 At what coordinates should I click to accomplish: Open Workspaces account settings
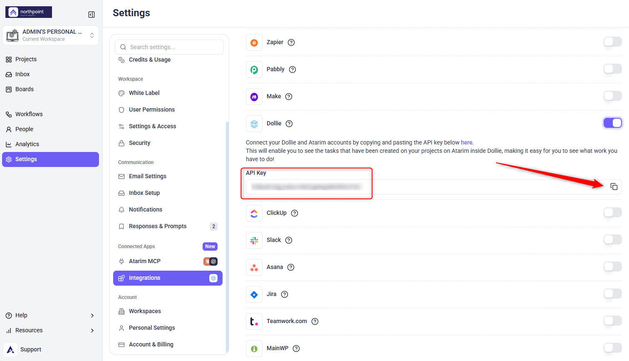pyautogui.click(x=168, y=311)
